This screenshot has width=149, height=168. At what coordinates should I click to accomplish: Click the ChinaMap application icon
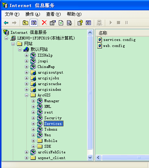pyautogui.click(x=33, y=67)
